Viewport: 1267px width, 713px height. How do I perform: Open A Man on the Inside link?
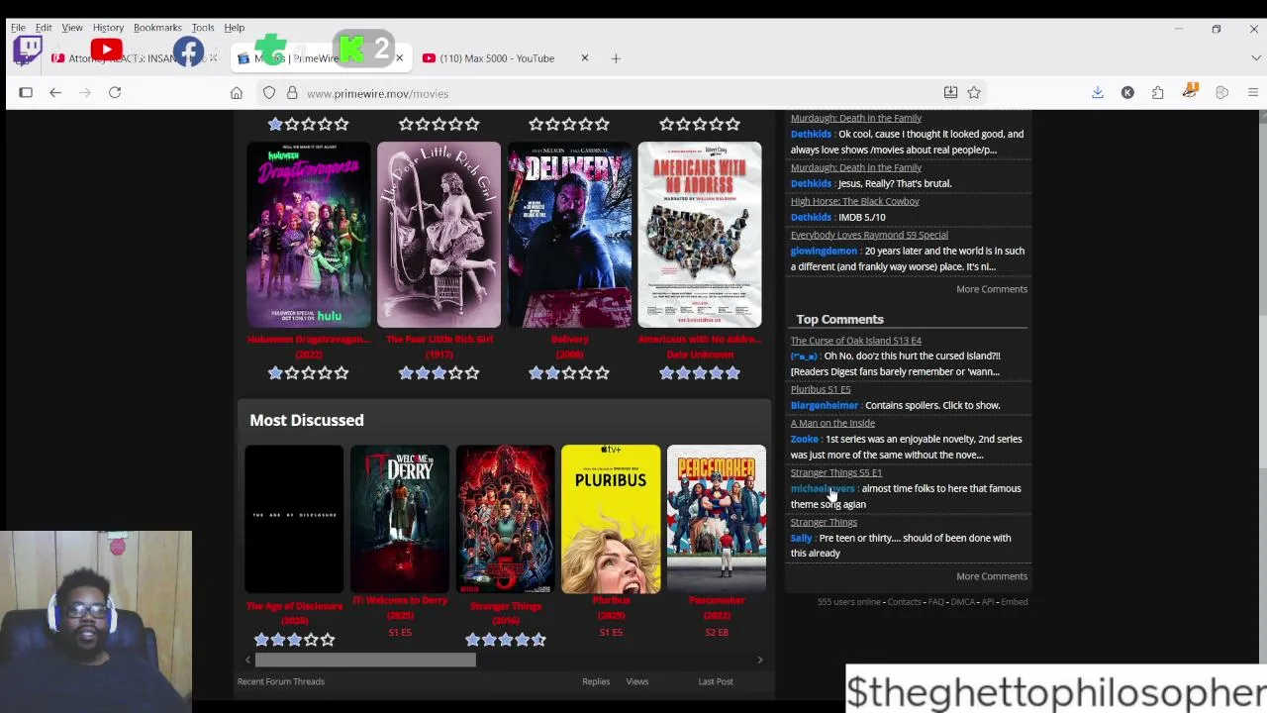click(x=832, y=423)
